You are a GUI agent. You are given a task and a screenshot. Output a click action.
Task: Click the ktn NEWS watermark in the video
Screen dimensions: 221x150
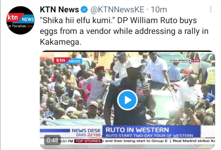pos(68,61)
